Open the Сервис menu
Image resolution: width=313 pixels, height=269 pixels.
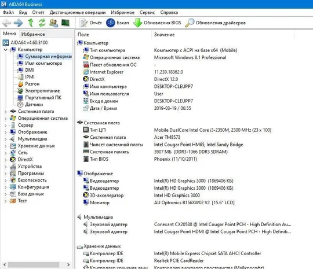(x=147, y=12)
